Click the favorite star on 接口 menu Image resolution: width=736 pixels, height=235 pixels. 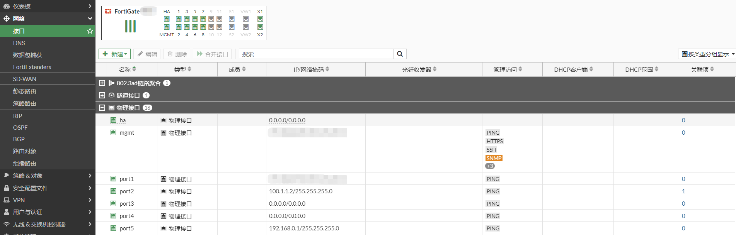coord(90,31)
